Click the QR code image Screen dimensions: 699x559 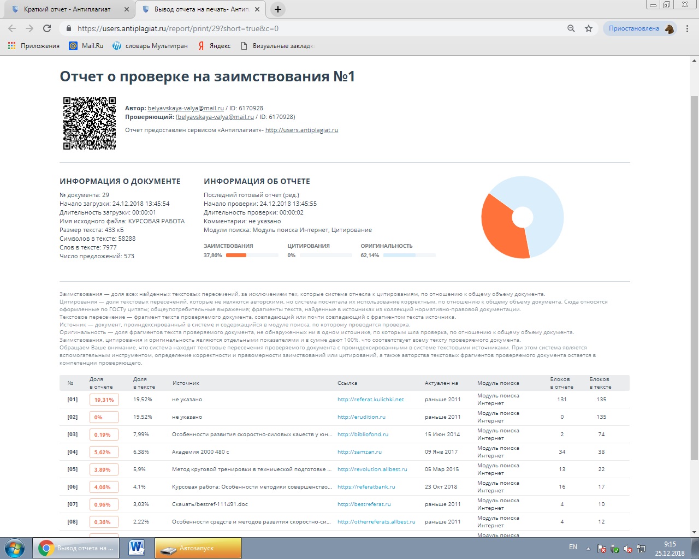[x=90, y=123]
